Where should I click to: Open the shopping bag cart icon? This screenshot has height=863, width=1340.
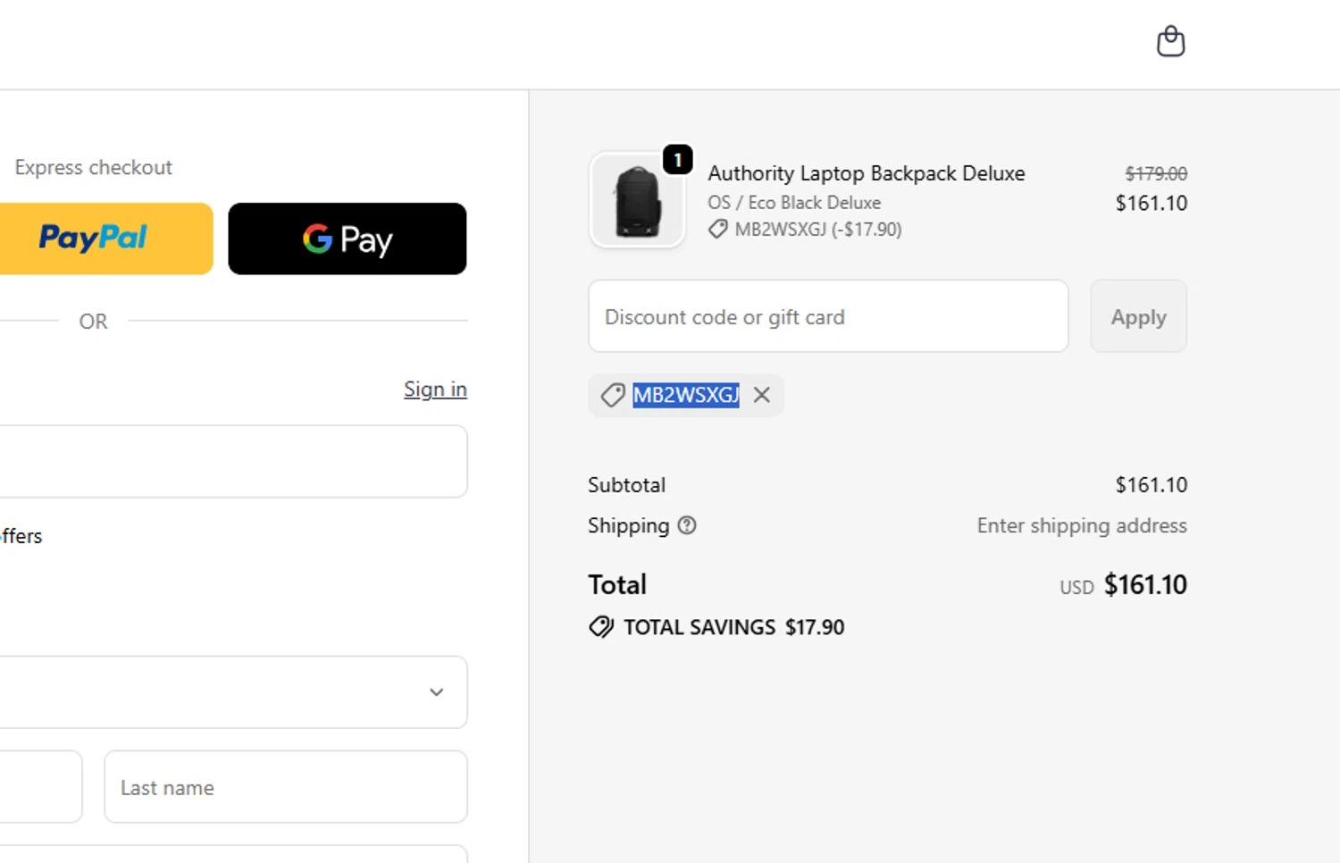[x=1170, y=41]
